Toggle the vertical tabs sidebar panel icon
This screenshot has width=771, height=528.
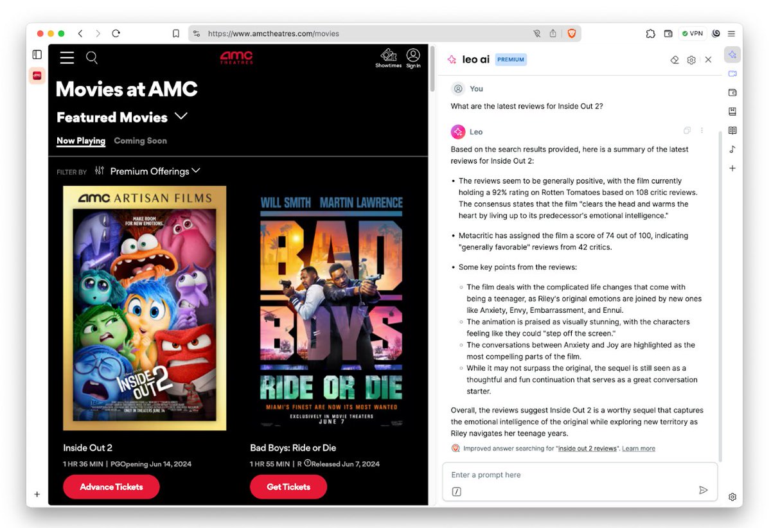(37, 55)
